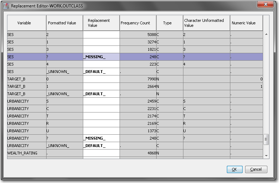Click the OK button
Image resolution: width=279 pixels, height=183 pixels.
234,169
